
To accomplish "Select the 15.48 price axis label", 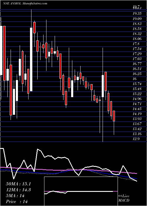I will click(x=137, y=89).
